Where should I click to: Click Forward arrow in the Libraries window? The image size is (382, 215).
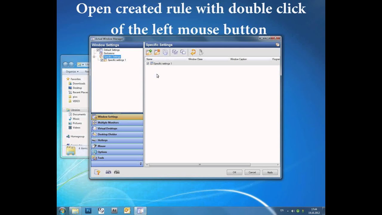(71, 64)
